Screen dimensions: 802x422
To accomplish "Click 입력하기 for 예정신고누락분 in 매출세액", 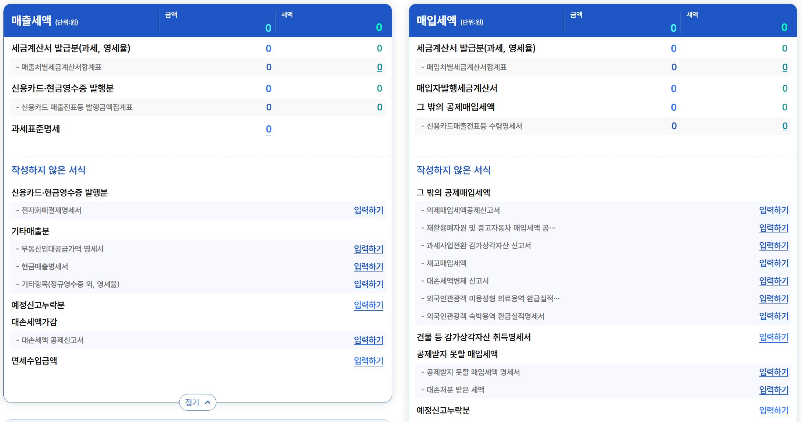I will click(x=368, y=305).
